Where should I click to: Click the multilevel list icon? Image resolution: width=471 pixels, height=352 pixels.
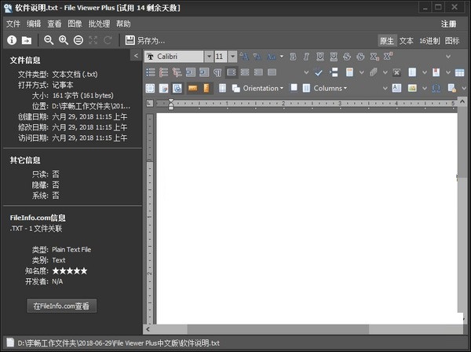(177, 72)
